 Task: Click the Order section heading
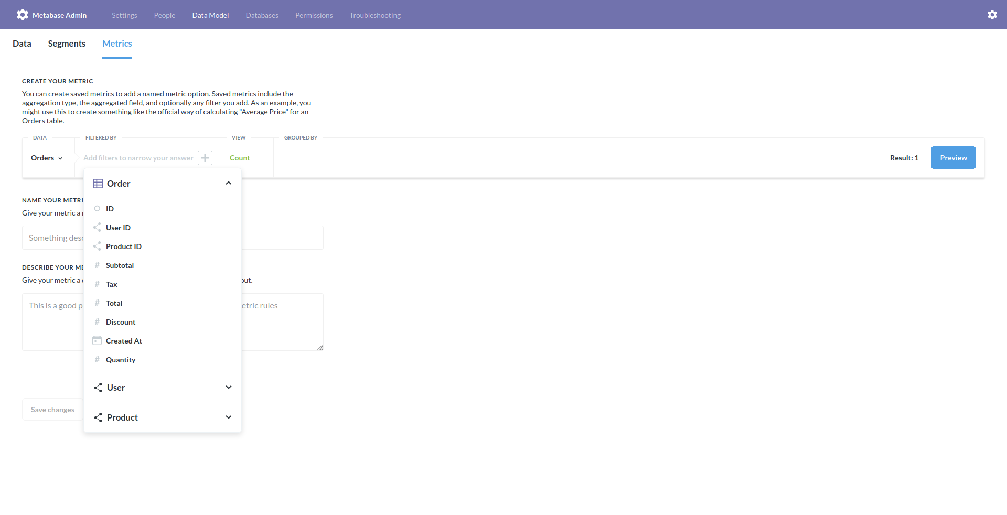(119, 184)
